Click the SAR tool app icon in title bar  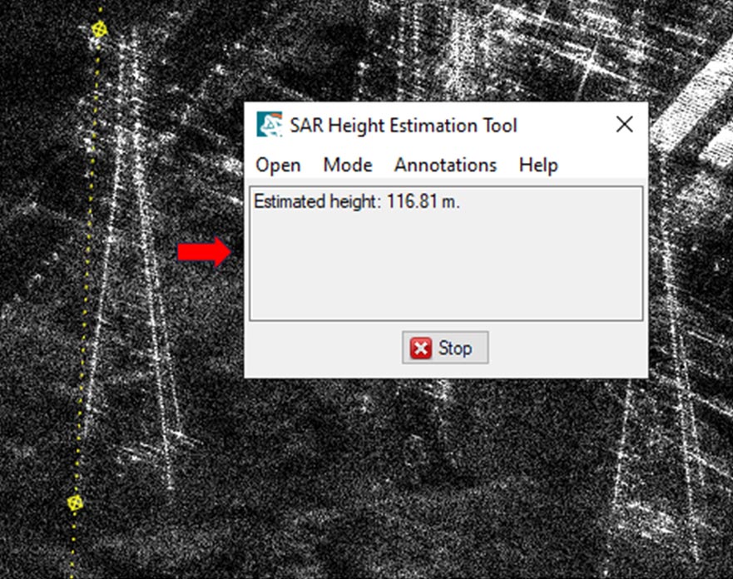[269, 125]
